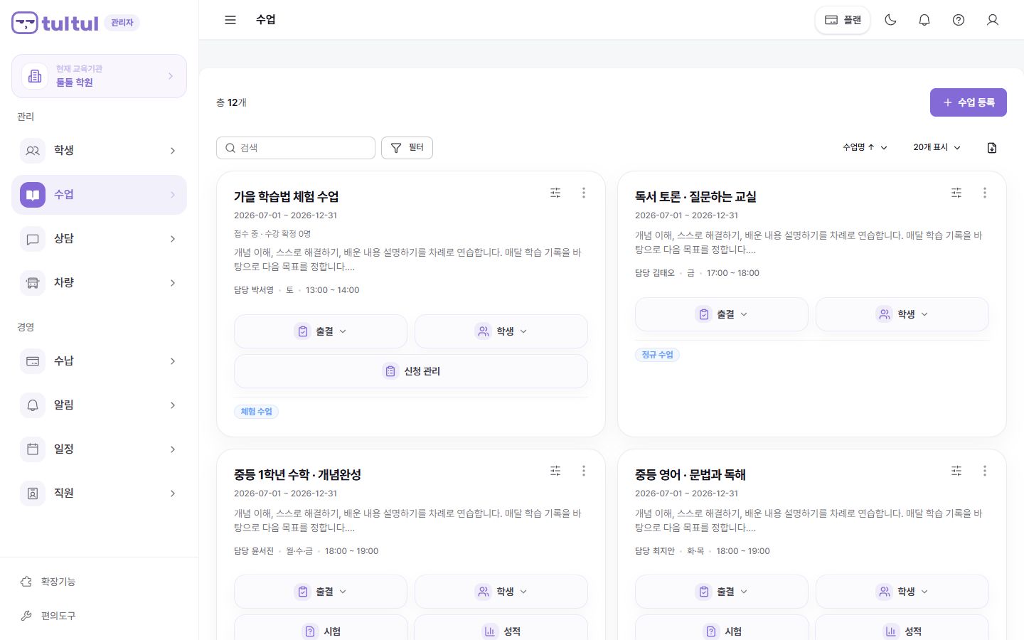Click the export file download icon

992,148
